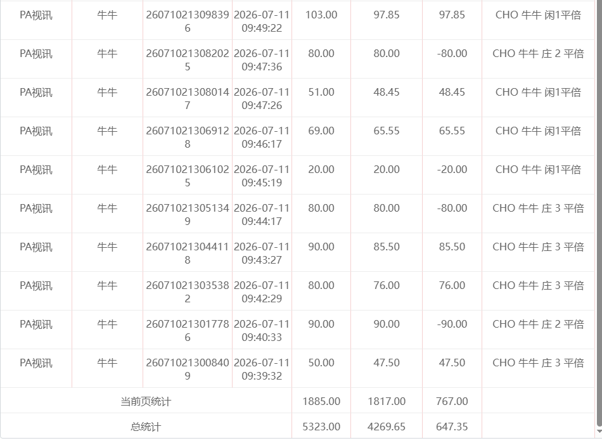
Task: Click the 总统计 summary row label
Action: point(146,427)
